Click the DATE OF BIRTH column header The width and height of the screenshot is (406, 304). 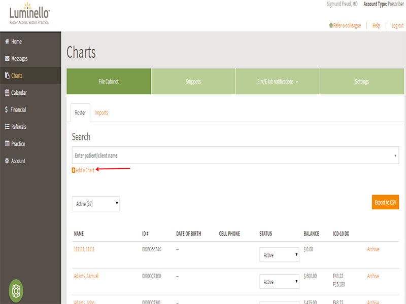coord(188,234)
